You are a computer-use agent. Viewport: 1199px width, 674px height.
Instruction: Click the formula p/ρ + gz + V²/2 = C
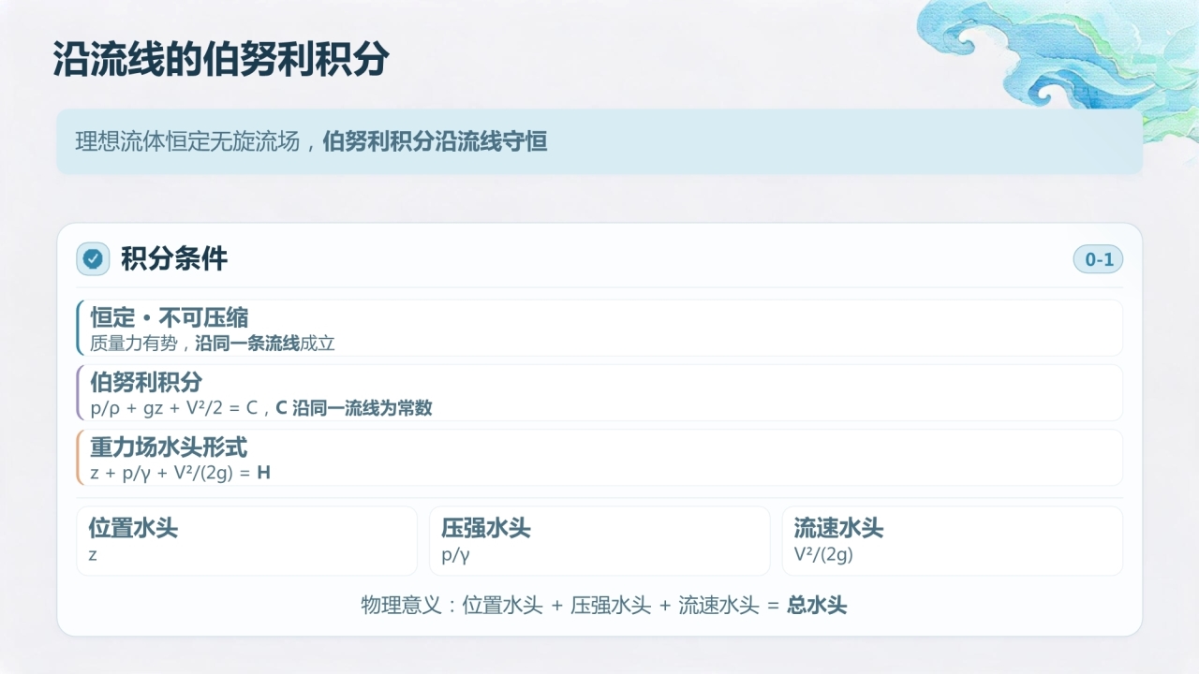point(174,408)
